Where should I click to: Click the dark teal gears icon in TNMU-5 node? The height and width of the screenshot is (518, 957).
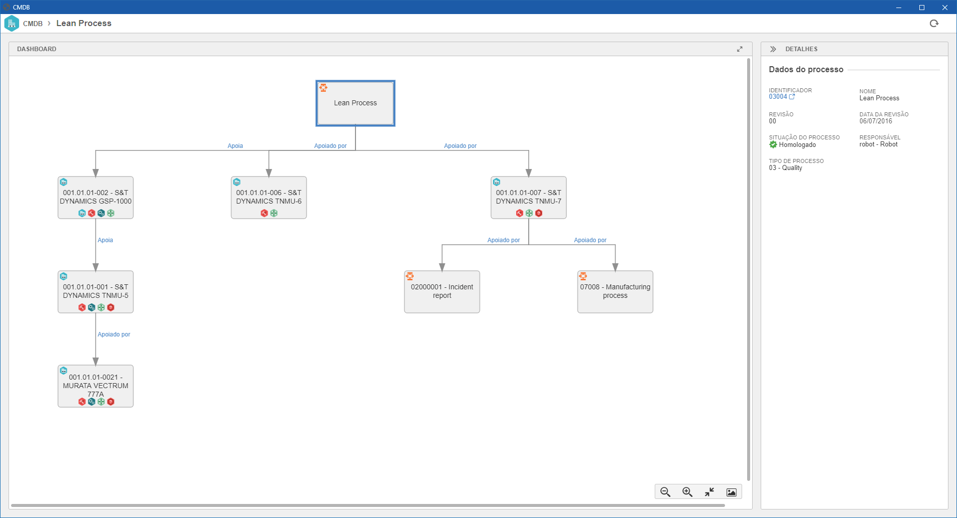[91, 307]
